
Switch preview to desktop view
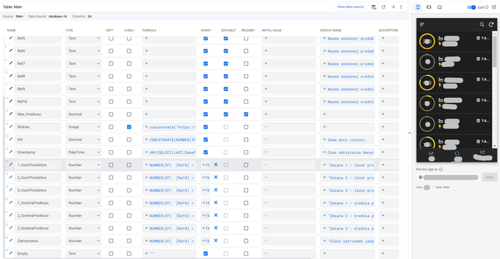coord(439,7)
